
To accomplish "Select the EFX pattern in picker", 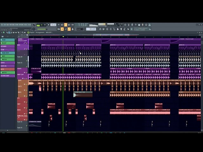I will (x=8, y=69).
